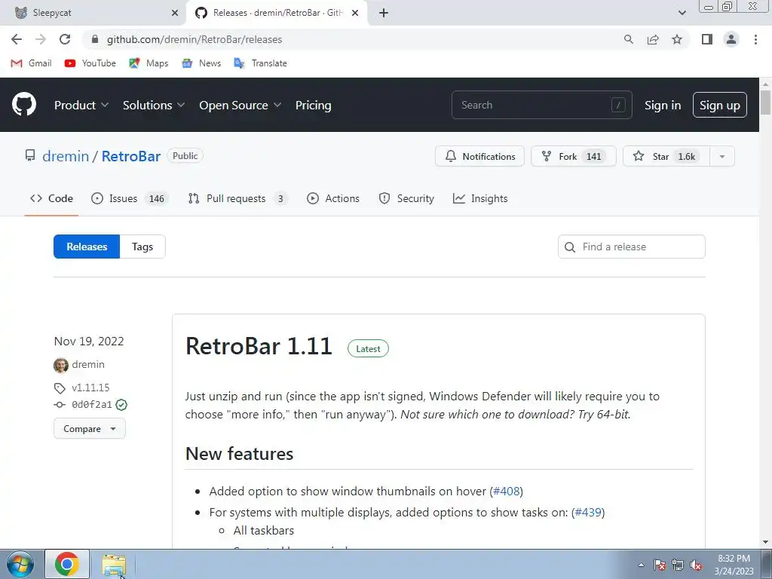The image size is (772, 579).
Task: Click the Chrome profile avatar icon
Action: coord(731,39)
